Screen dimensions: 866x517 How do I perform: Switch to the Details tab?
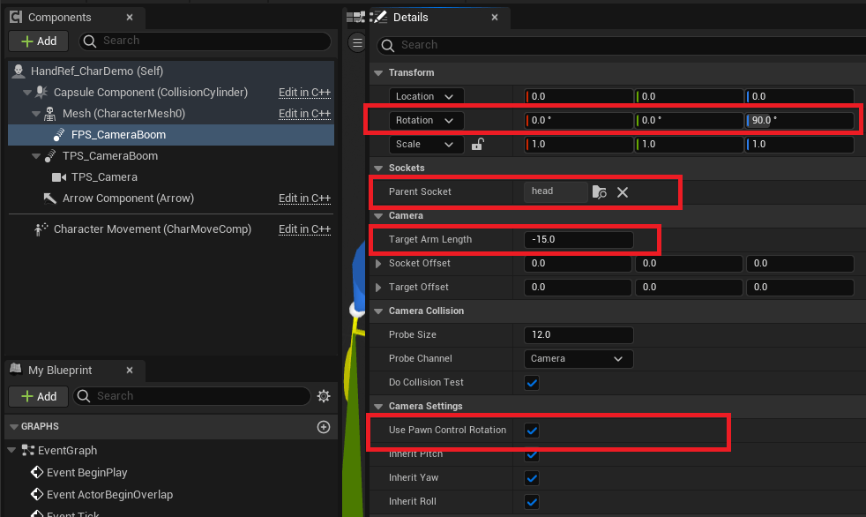click(x=409, y=17)
